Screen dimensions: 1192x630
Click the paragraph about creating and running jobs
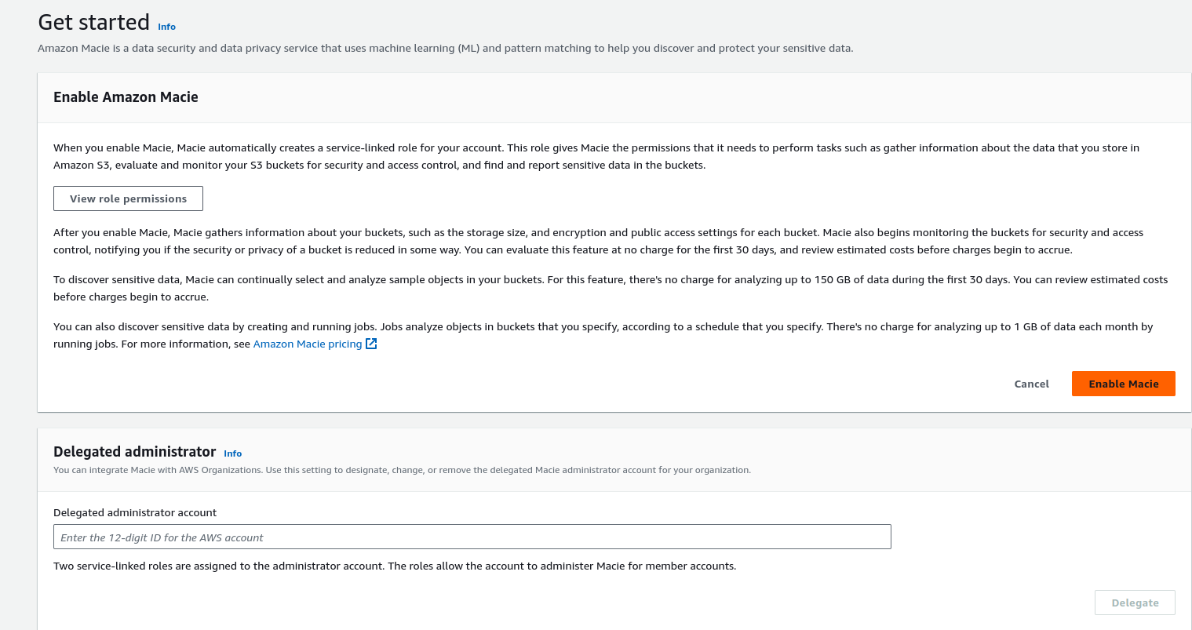(x=603, y=335)
